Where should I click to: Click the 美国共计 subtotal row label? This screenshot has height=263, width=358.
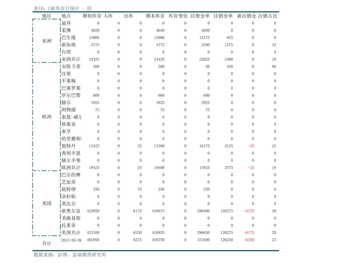(x=71, y=233)
